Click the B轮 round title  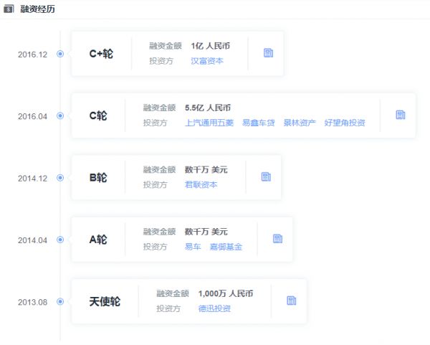click(x=98, y=178)
